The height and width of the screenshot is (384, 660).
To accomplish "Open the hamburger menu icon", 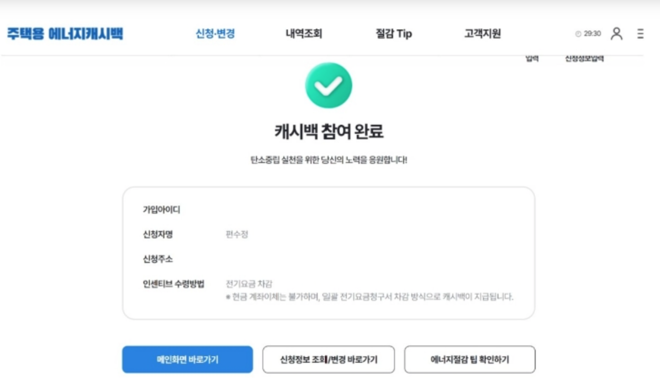I will [640, 34].
